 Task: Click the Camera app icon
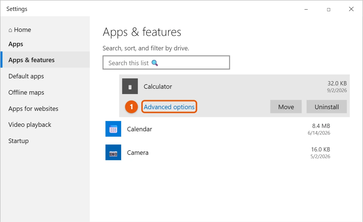point(113,152)
